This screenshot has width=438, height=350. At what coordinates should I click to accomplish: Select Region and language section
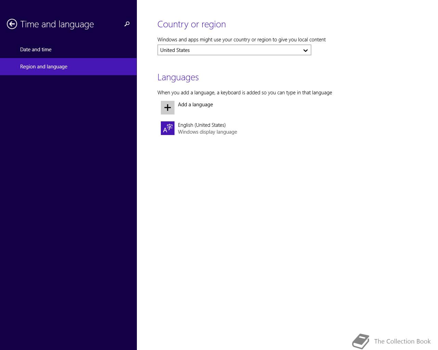(68, 67)
